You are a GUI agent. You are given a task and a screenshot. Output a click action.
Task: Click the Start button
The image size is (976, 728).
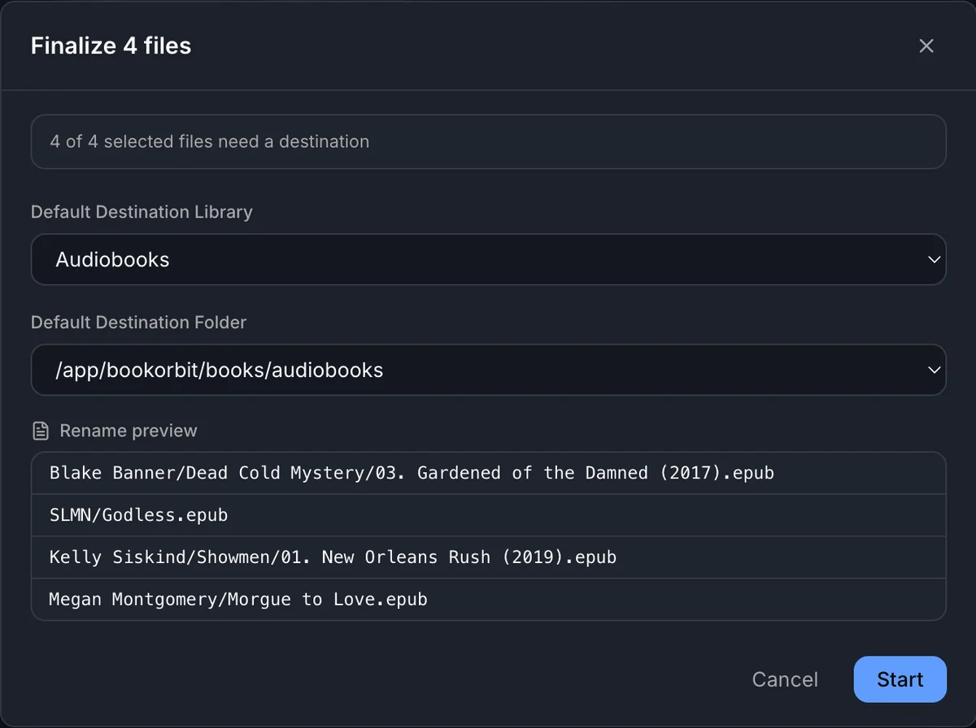[900, 679]
